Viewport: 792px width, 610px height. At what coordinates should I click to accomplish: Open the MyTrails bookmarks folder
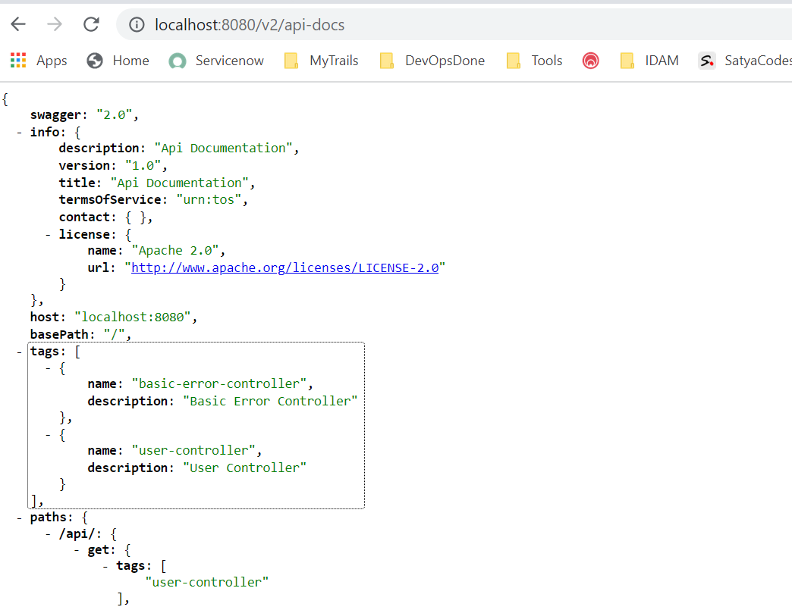pyautogui.click(x=322, y=61)
